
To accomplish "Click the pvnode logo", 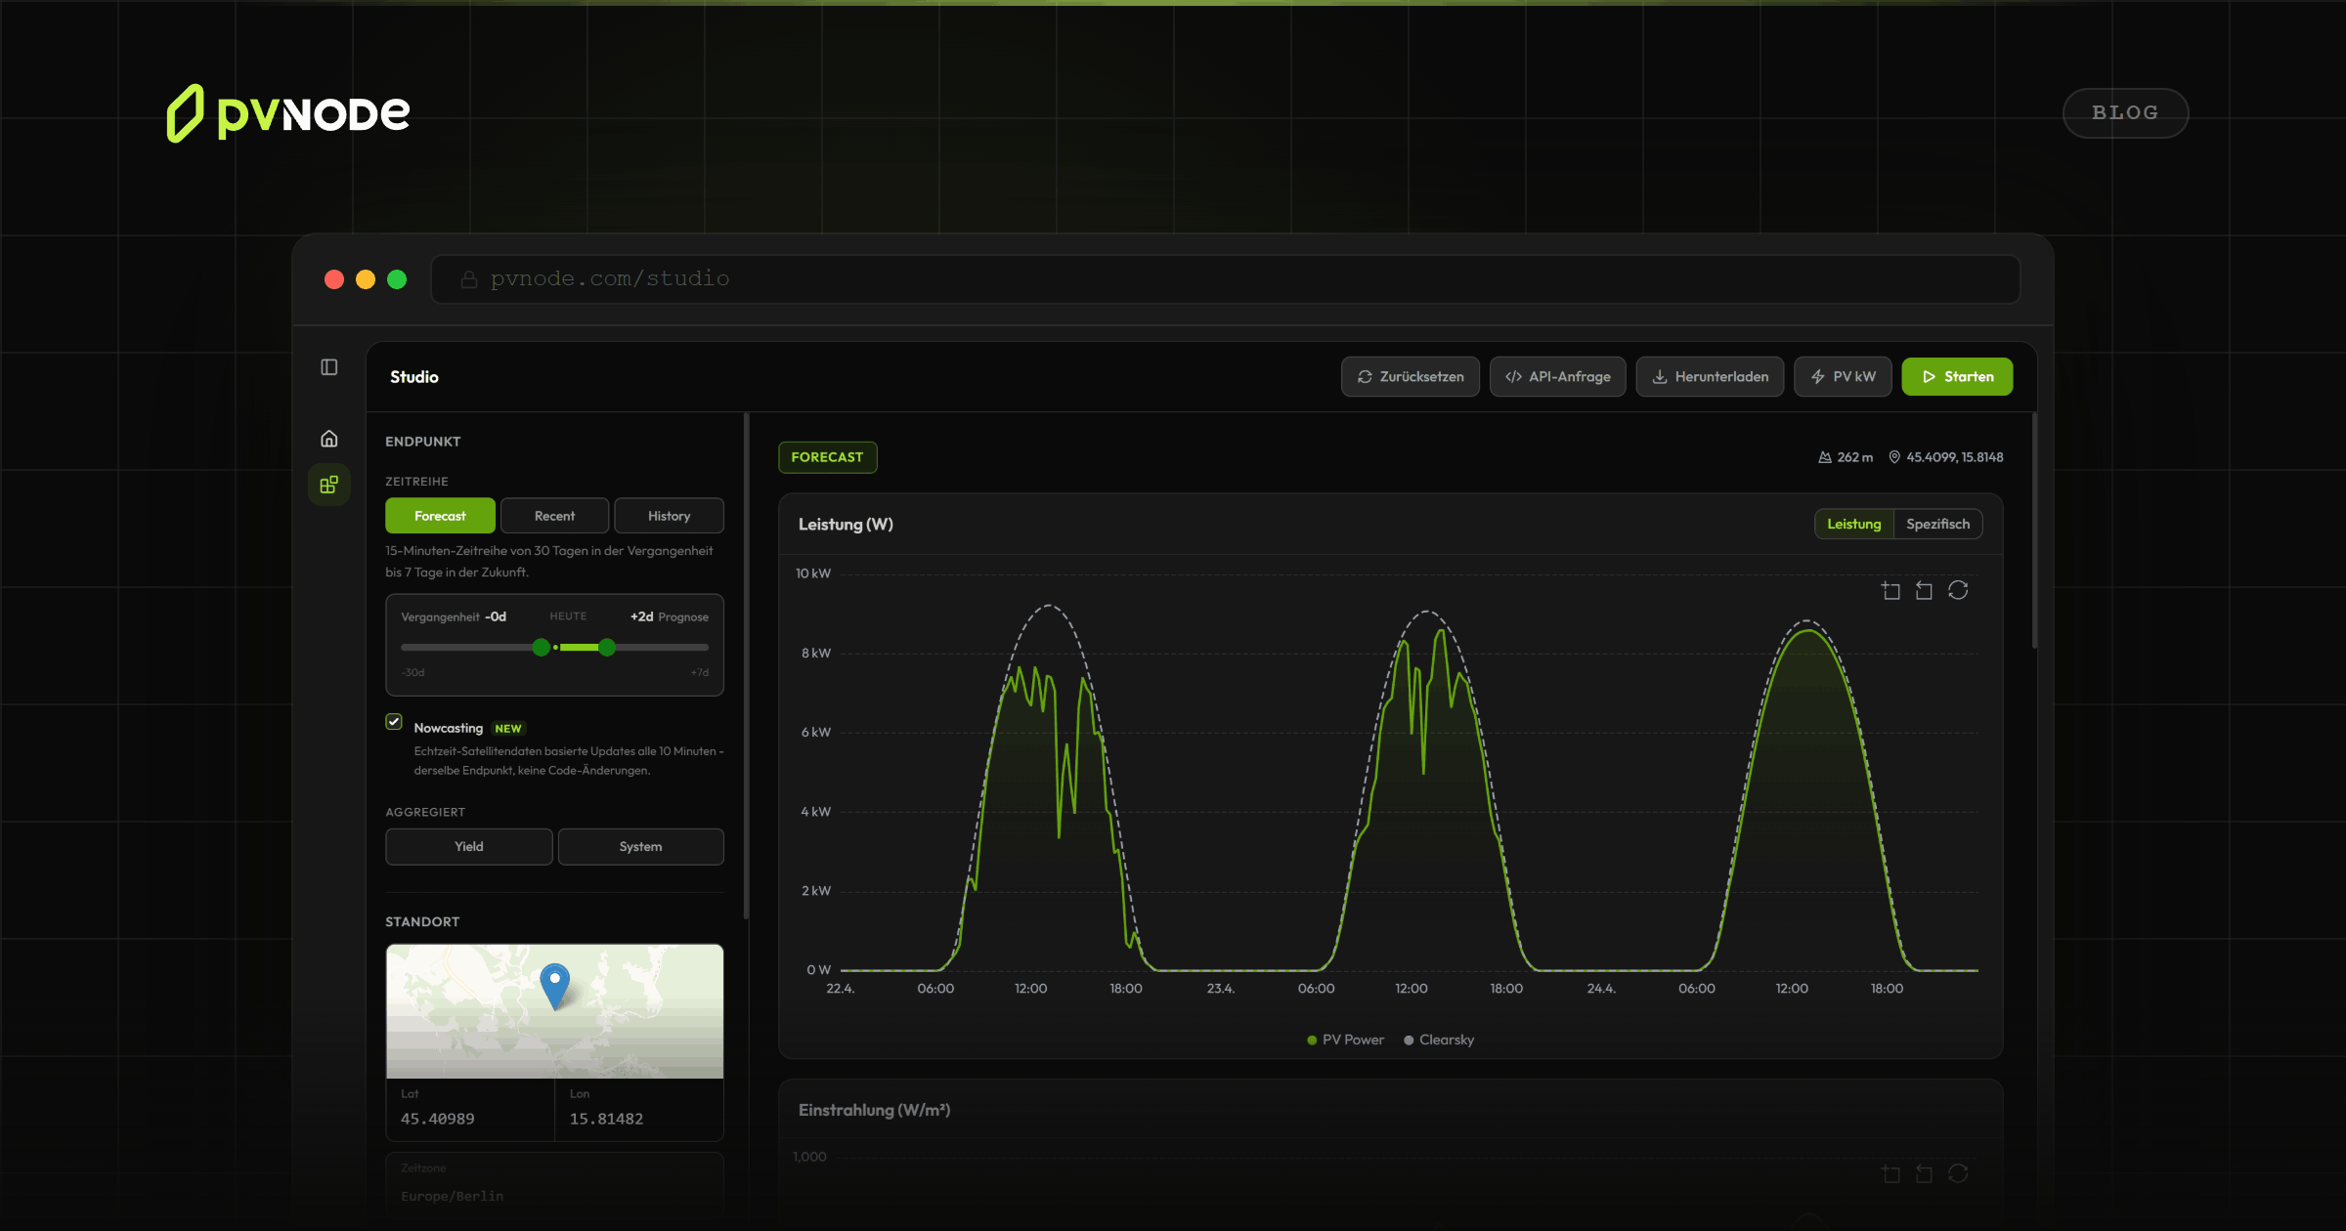I will [288, 113].
